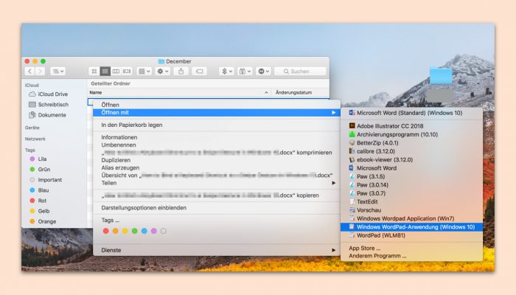The height and width of the screenshot is (295, 516).
Task: Go back with Finder back arrow
Action: tap(29, 71)
